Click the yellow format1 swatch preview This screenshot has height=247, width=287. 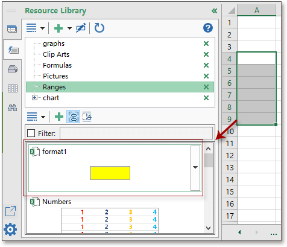[x=110, y=173]
